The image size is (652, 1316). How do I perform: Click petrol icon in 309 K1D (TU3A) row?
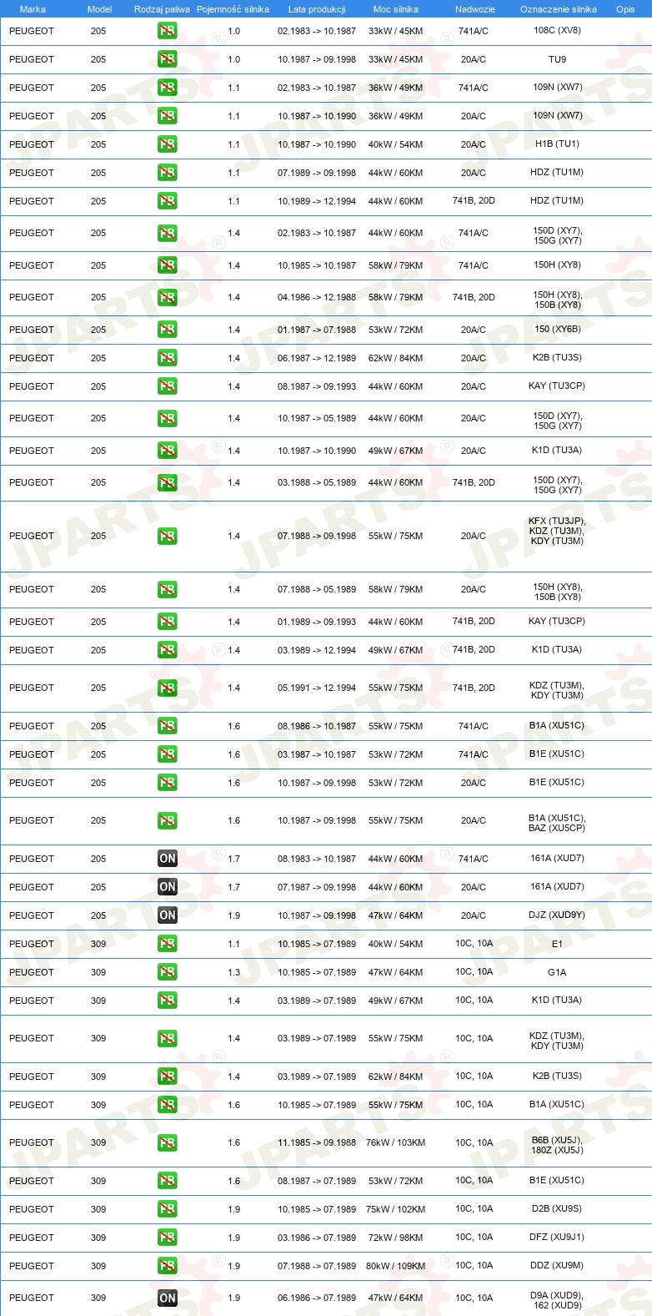(x=168, y=1001)
